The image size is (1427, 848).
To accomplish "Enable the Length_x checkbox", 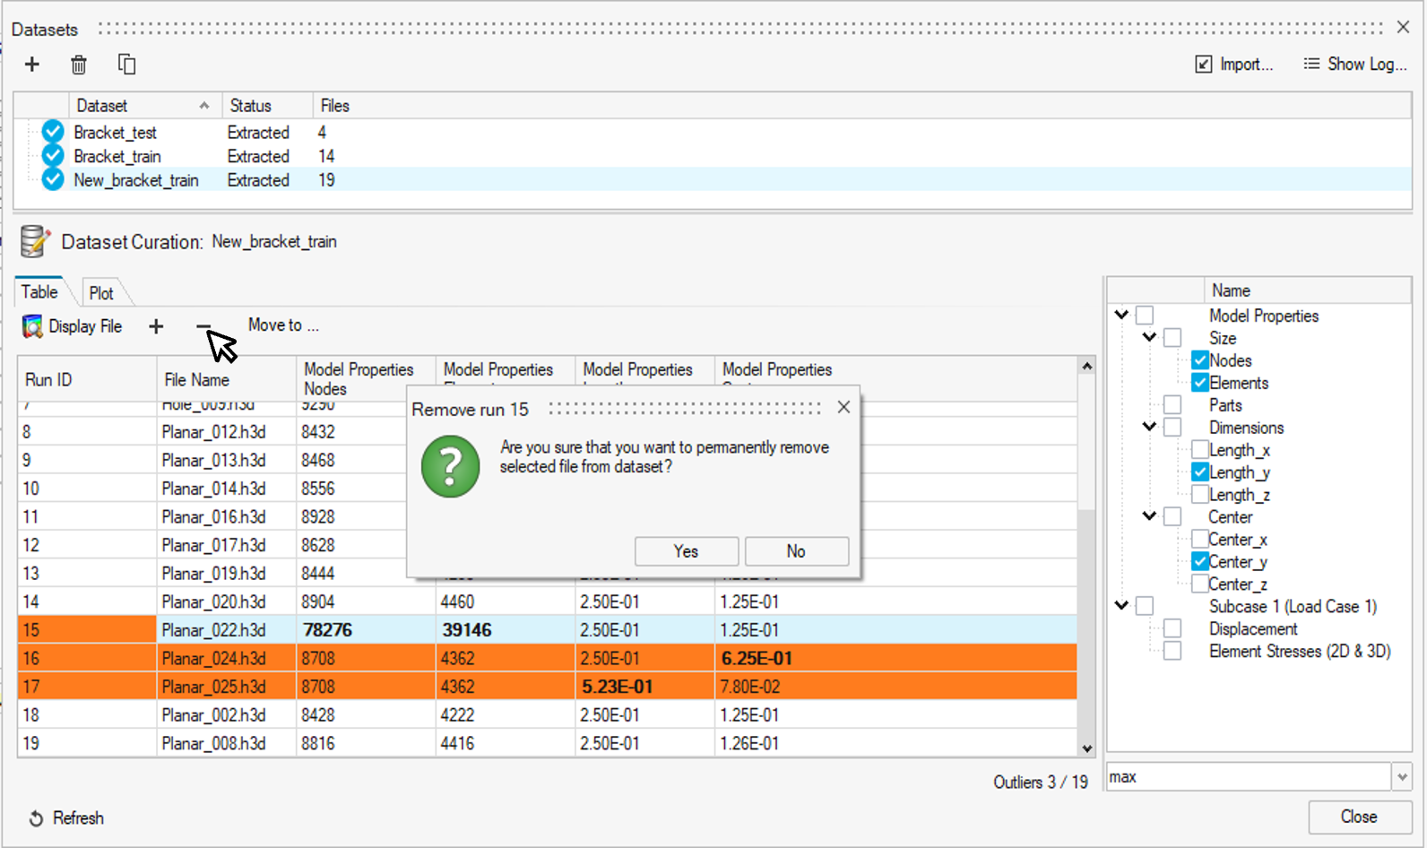I will pyautogui.click(x=1200, y=450).
